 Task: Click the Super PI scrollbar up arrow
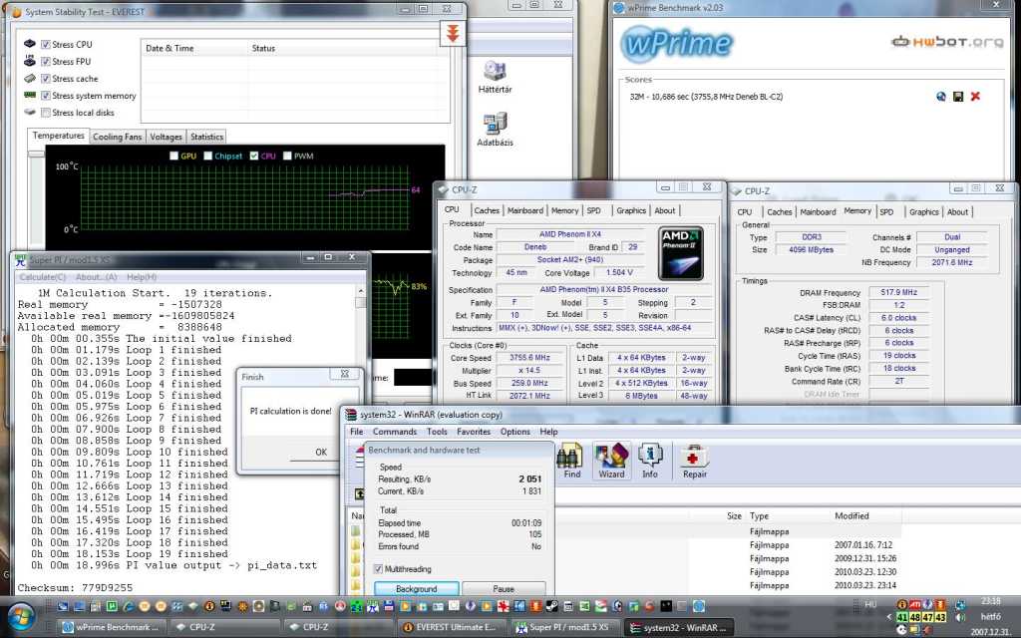click(360, 290)
